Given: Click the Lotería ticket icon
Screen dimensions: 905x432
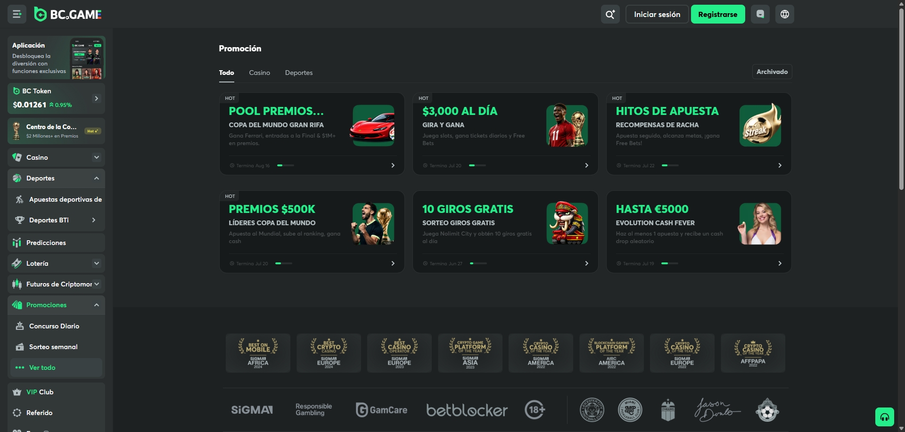Looking at the screenshot, I should point(17,263).
